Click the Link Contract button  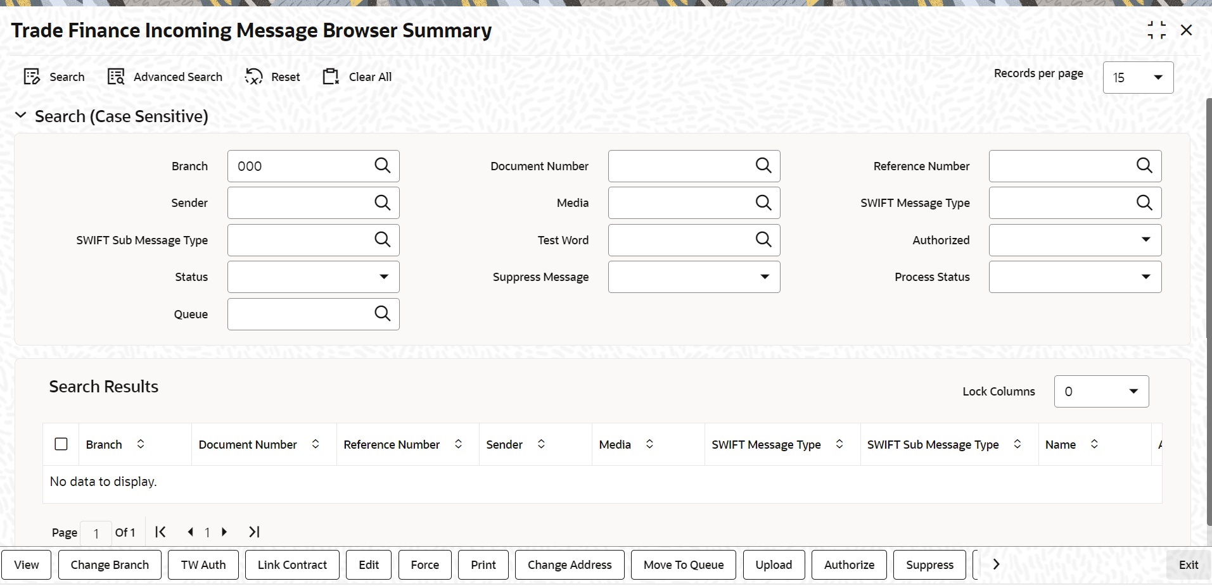[x=292, y=564]
